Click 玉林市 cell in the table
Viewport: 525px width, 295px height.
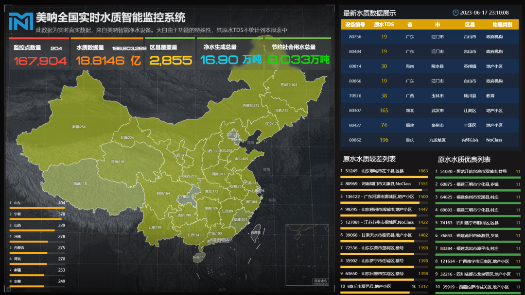coord(437,96)
